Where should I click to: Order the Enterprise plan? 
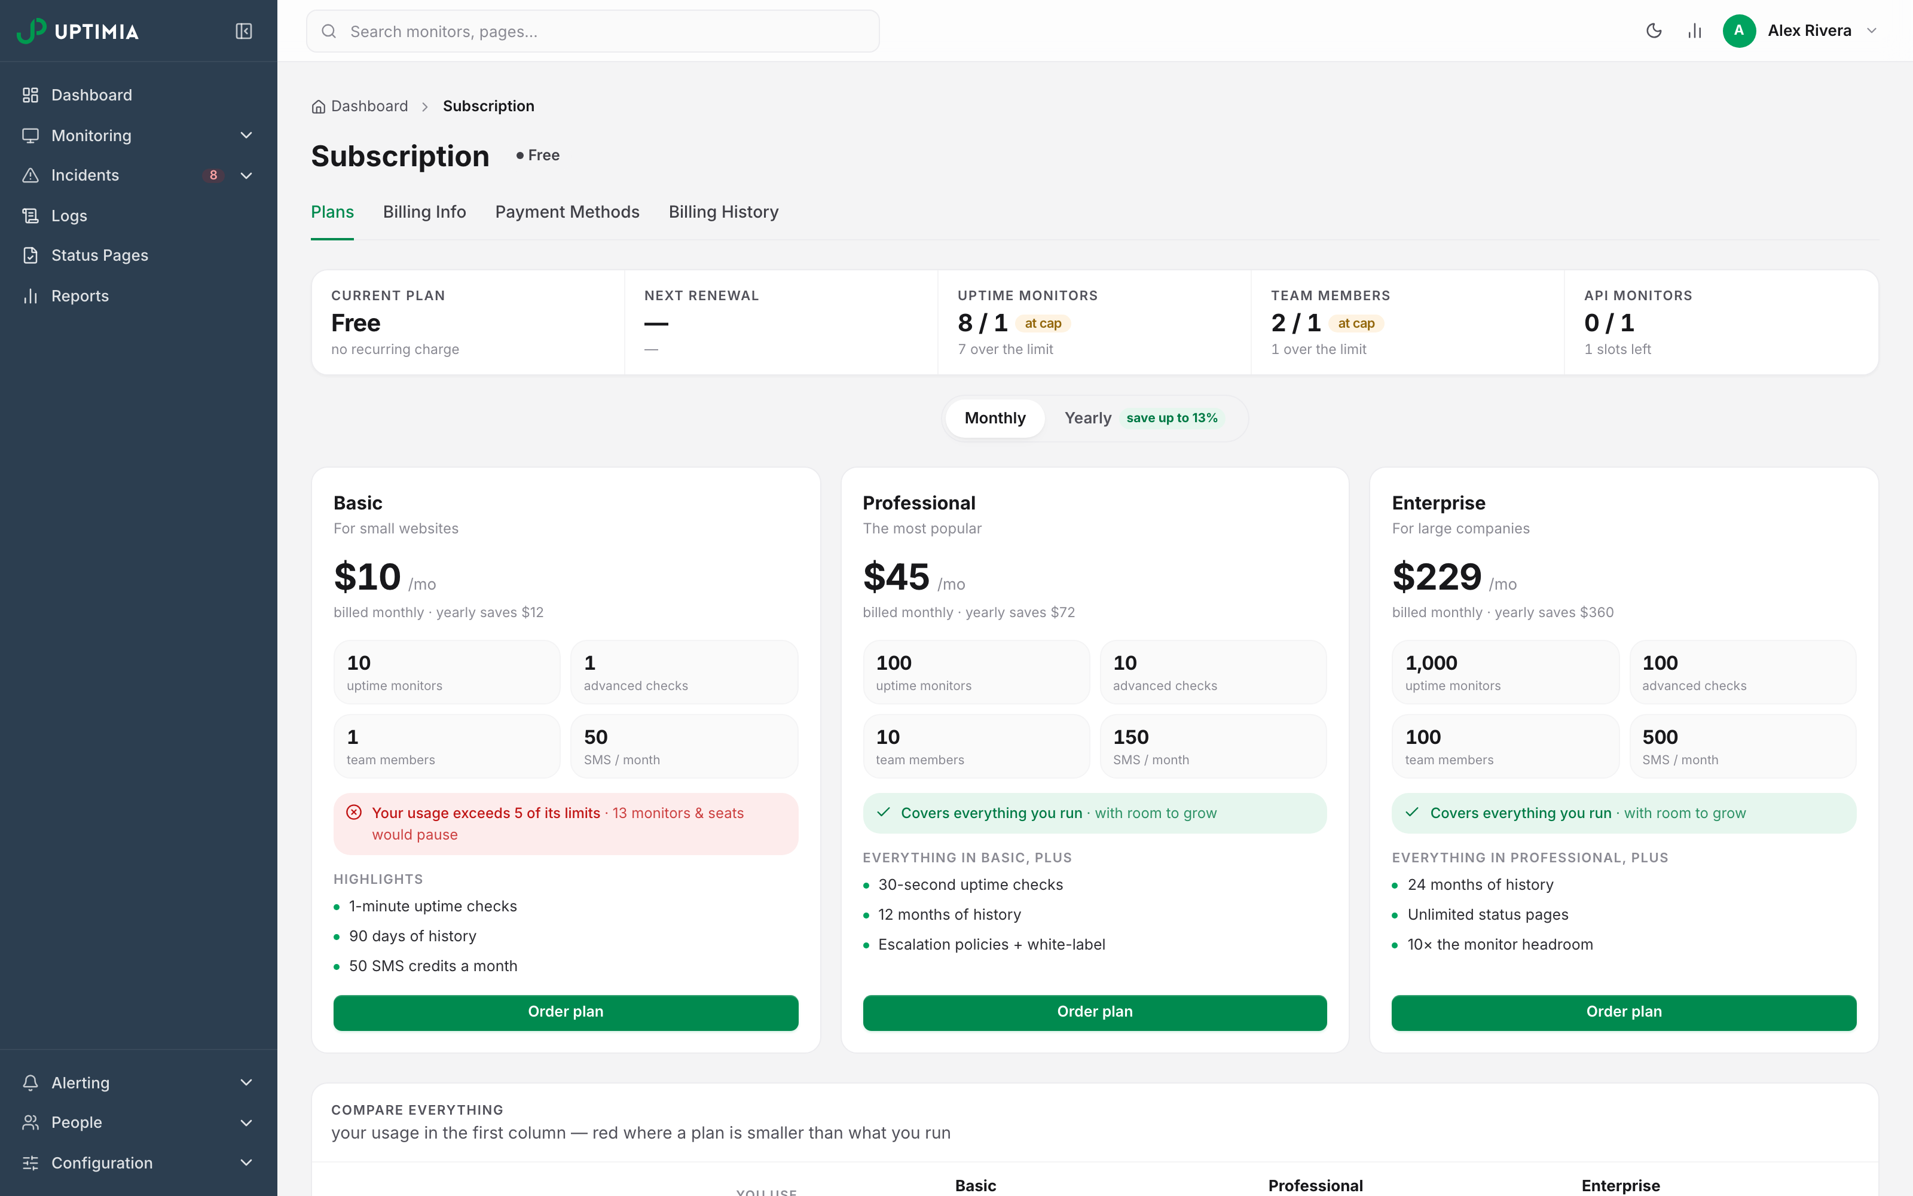(x=1624, y=1012)
